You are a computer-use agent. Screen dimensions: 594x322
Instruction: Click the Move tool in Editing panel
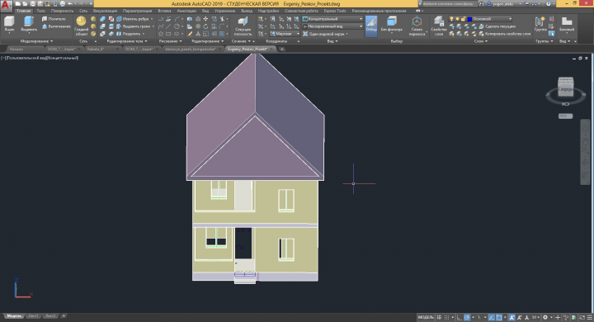point(205,19)
